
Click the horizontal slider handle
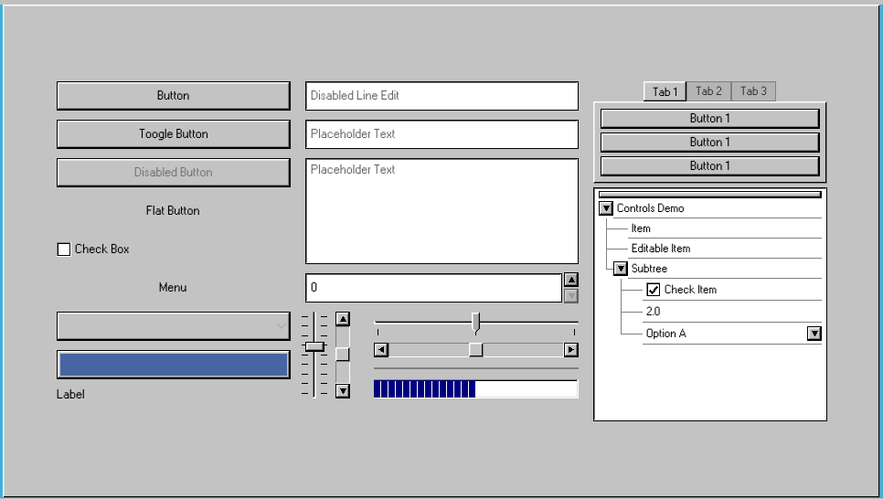point(476,324)
